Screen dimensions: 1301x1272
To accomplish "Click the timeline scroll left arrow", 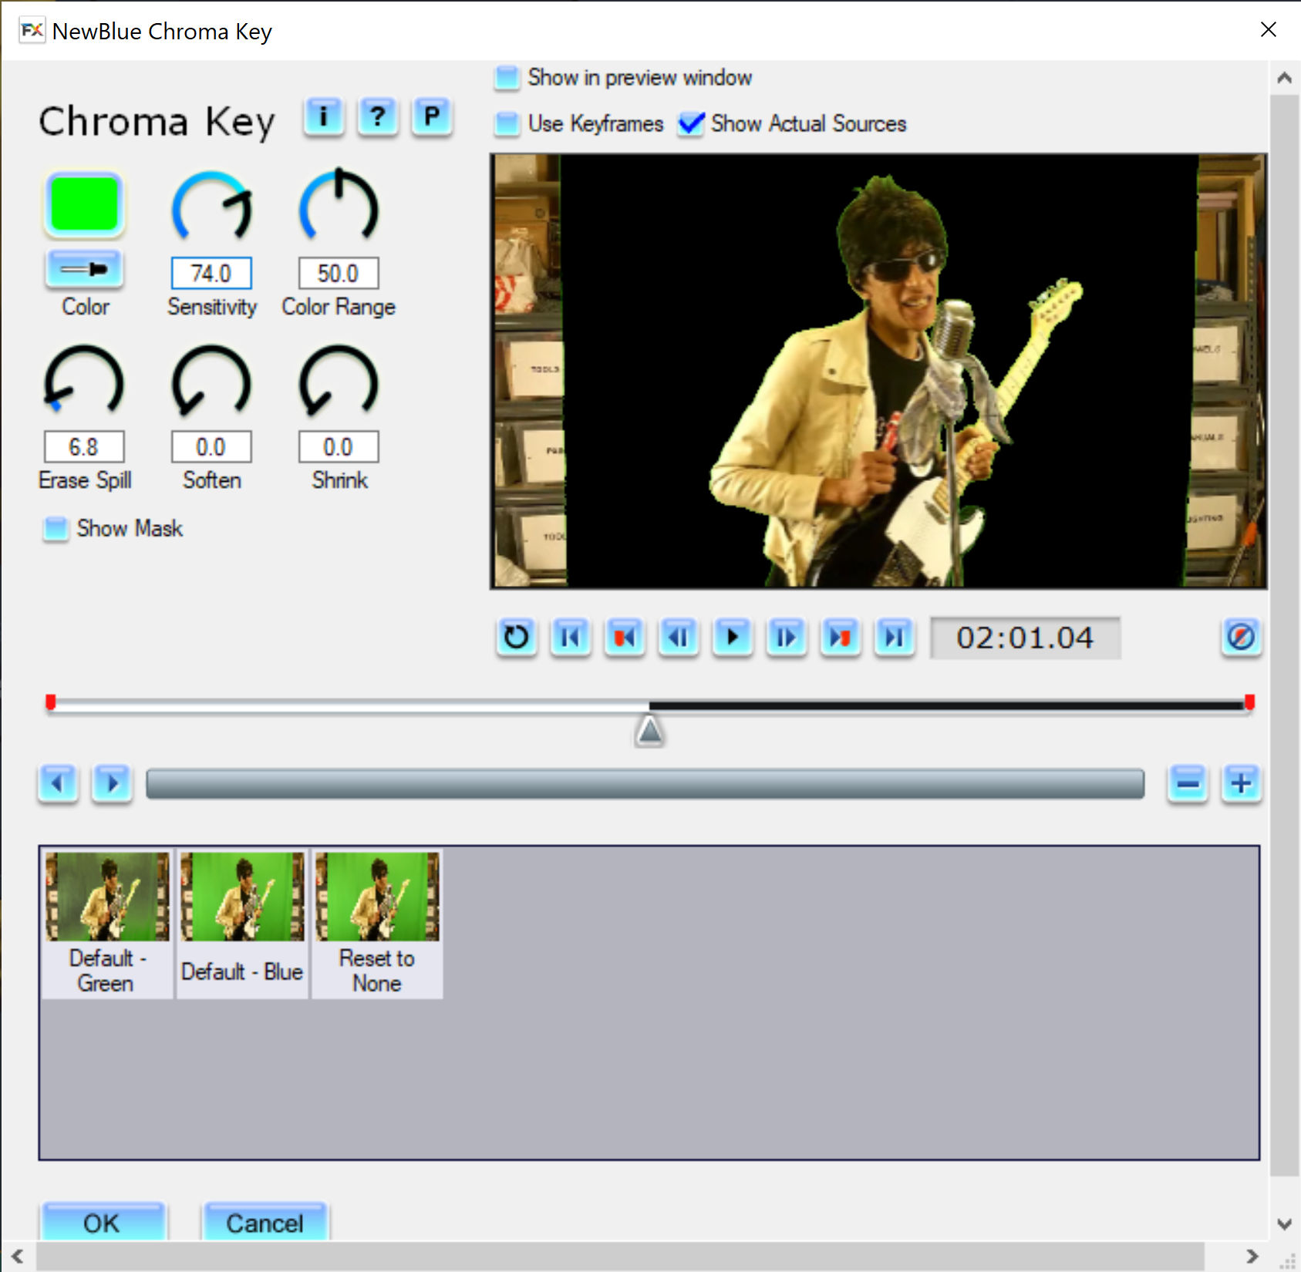I will (x=59, y=784).
